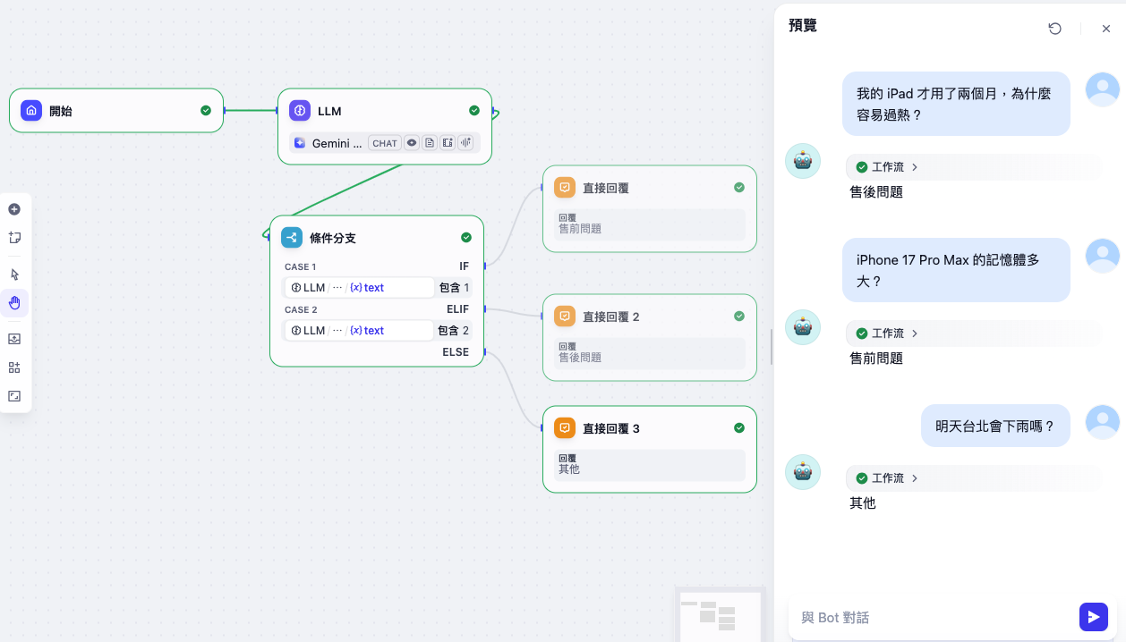Select the pointer mode cursor tool
This screenshot has width=1126, height=642.
[14, 275]
